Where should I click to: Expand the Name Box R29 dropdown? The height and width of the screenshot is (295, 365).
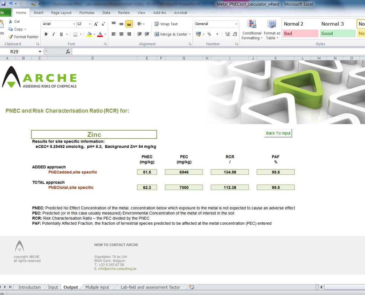(40, 51)
